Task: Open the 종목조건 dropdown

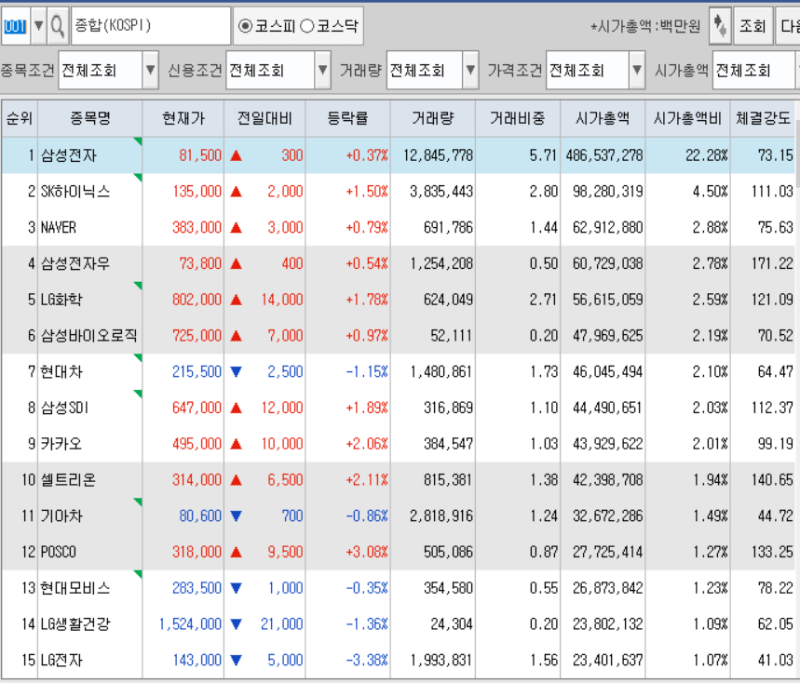Action: tap(151, 71)
